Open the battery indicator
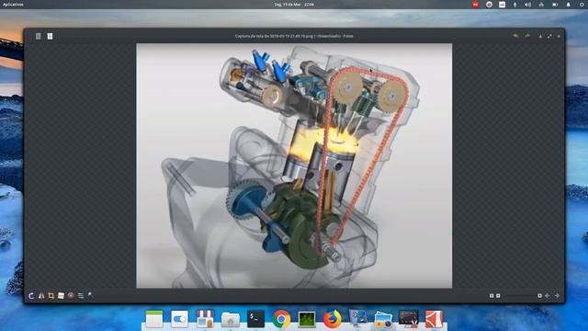The image size is (588, 331). coord(555,5)
